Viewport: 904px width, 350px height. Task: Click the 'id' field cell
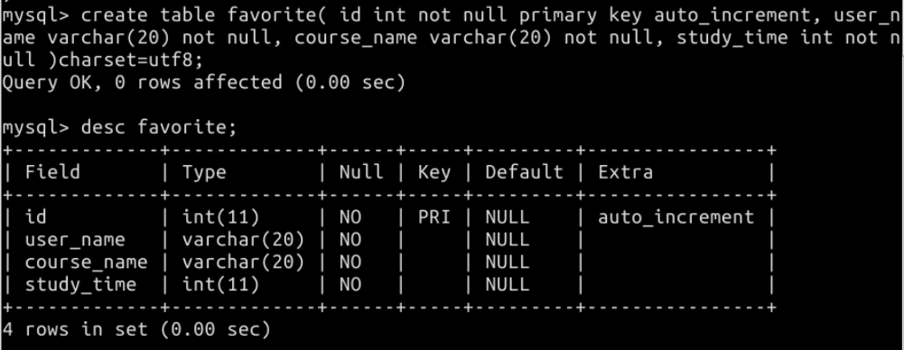[36, 217]
